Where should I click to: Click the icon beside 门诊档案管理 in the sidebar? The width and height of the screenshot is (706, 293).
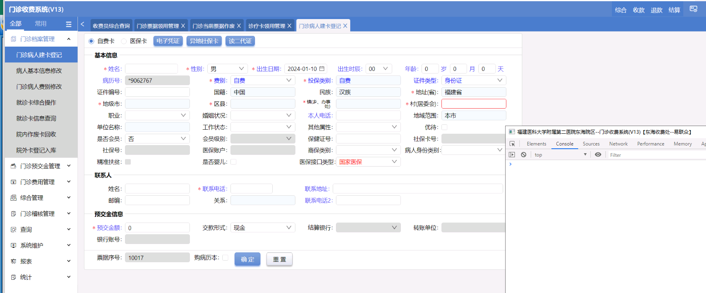[x=13, y=39]
